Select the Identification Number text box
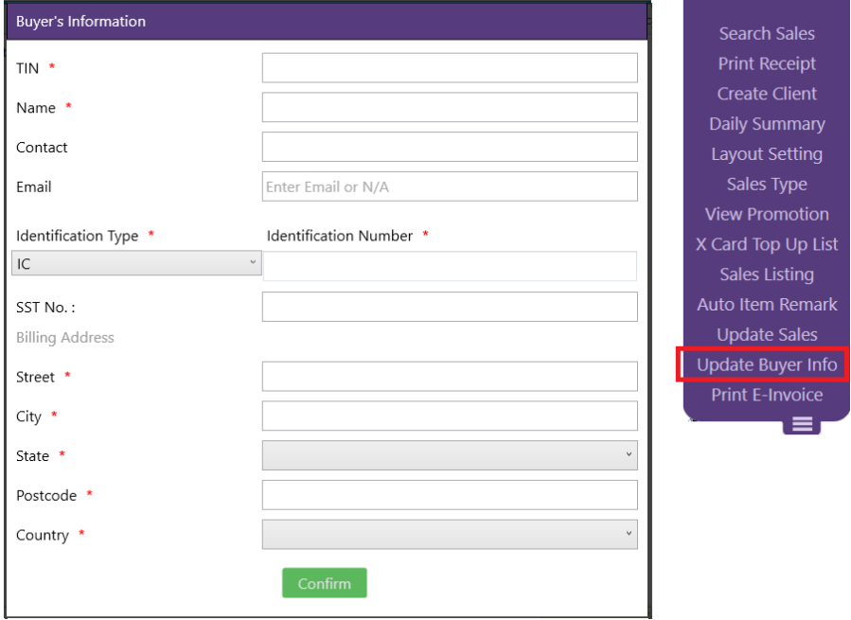The width and height of the screenshot is (851, 620). pyautogui.click(x=449, y=266)
